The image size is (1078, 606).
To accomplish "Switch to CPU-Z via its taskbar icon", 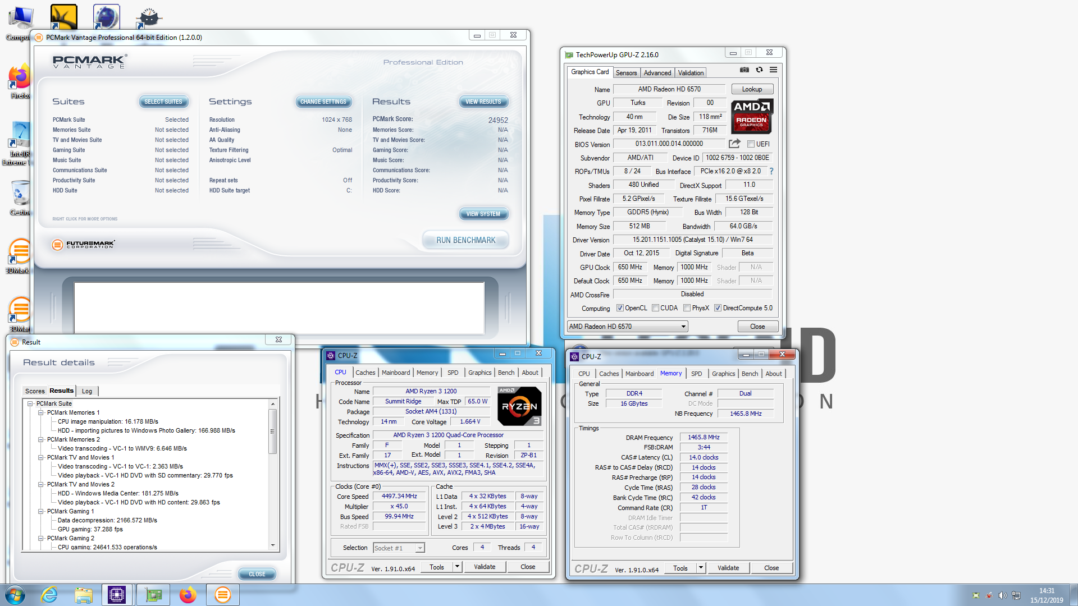I will [117, 595].
